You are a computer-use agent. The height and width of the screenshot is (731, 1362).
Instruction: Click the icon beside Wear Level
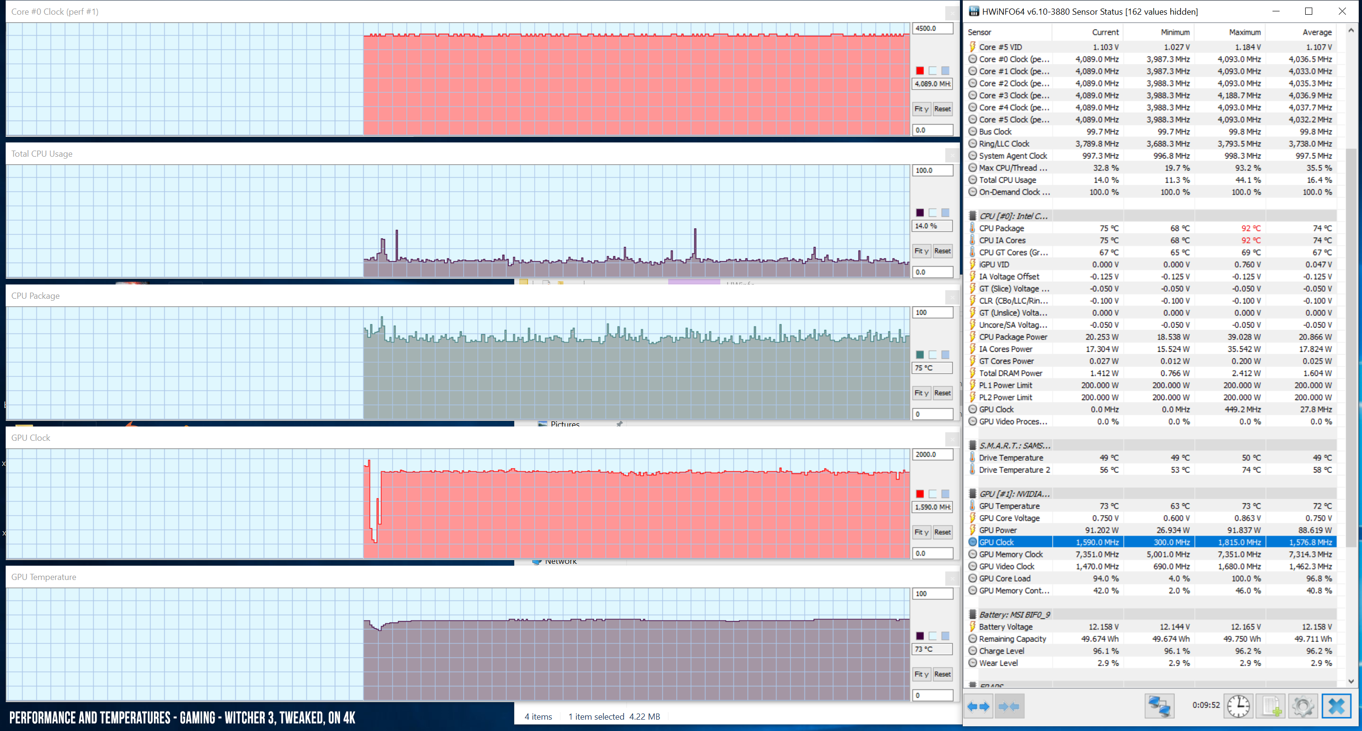[972, 663]
